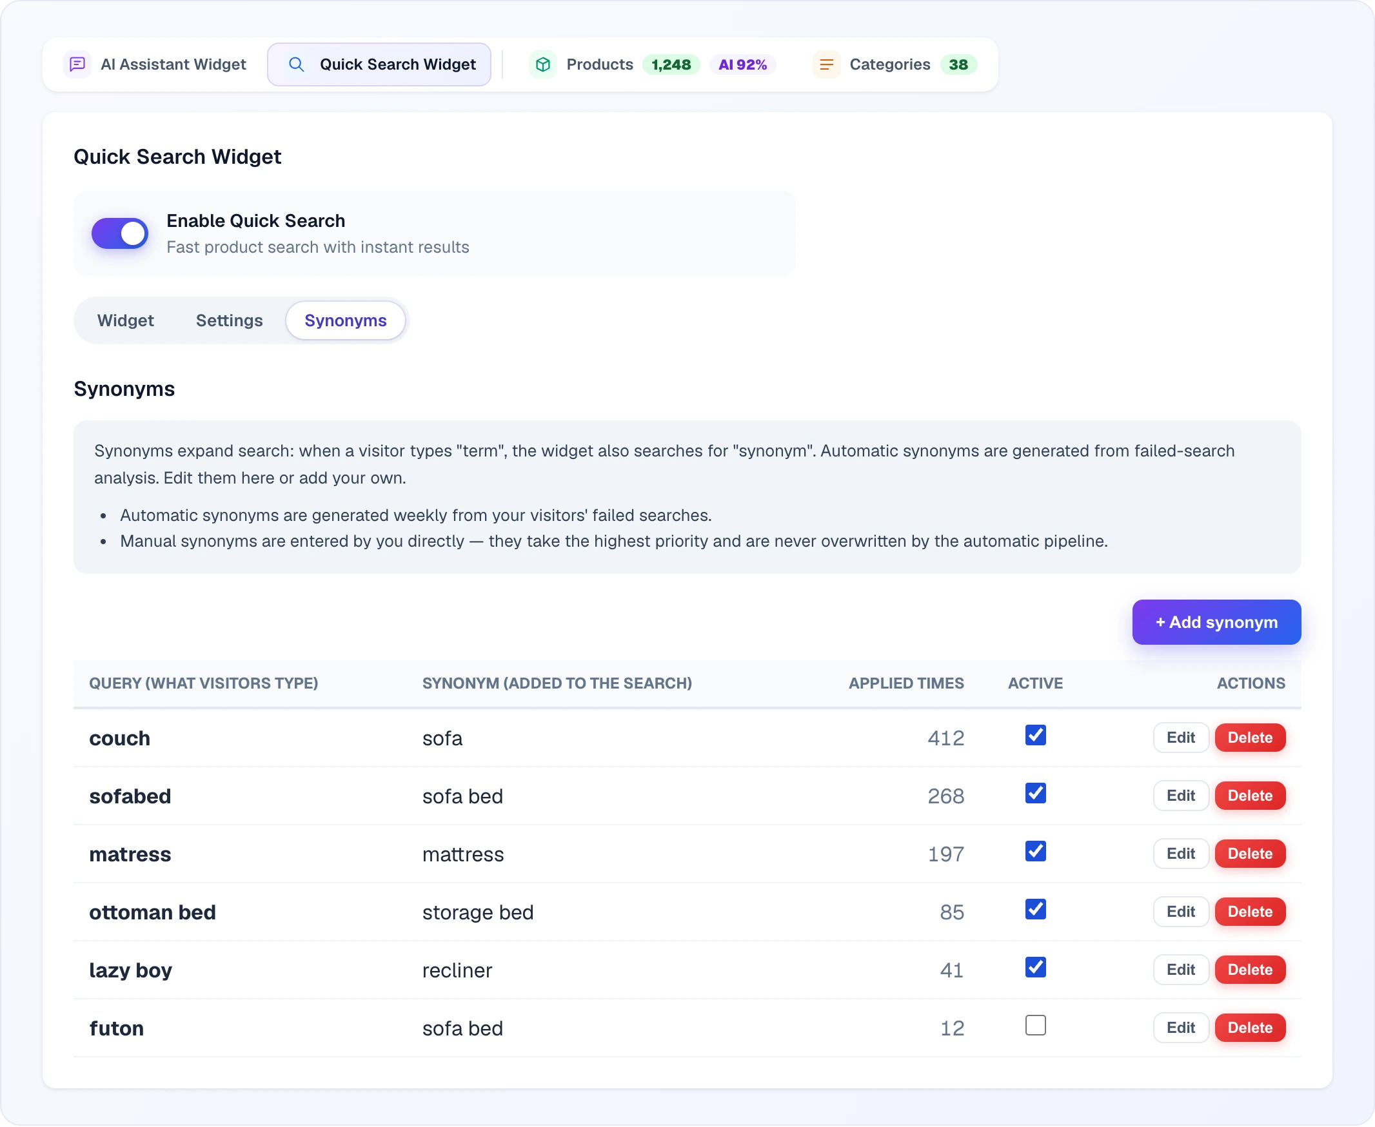Delete the couch synonym

tap(1250, 738)
